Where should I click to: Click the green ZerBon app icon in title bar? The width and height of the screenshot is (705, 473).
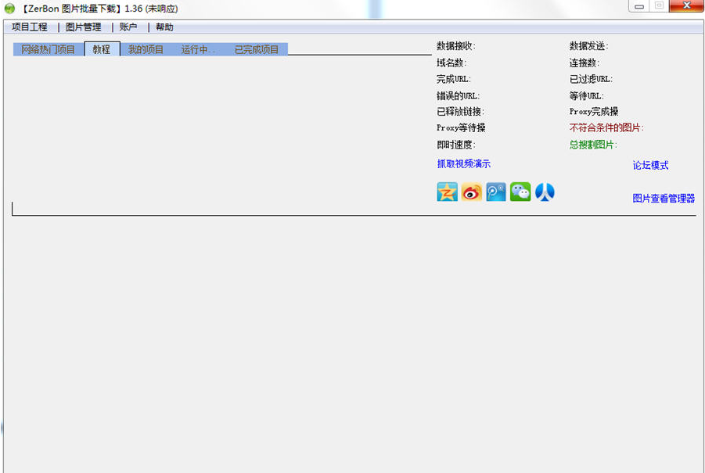[x=9, y=9]
